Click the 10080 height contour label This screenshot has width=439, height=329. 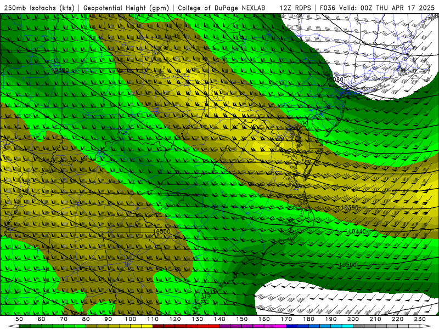(x=335, y=80)
